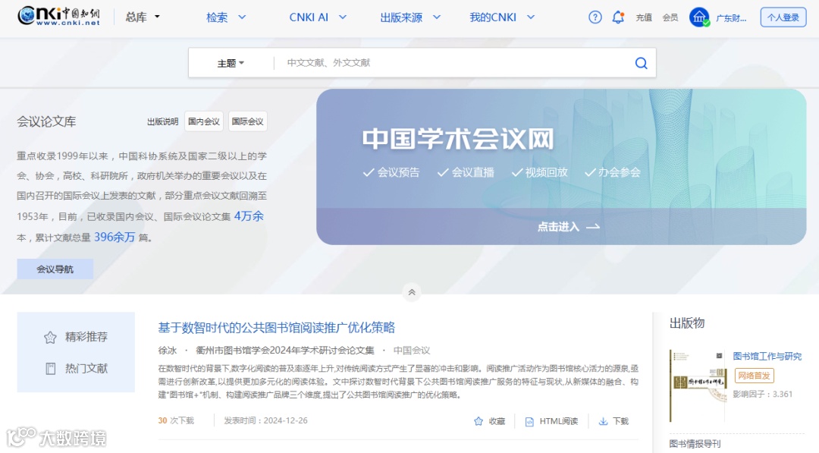Click 发表时间：2024-12-26 text
The width and height of the screenshot is (819, 453).
tap(266, 420)
